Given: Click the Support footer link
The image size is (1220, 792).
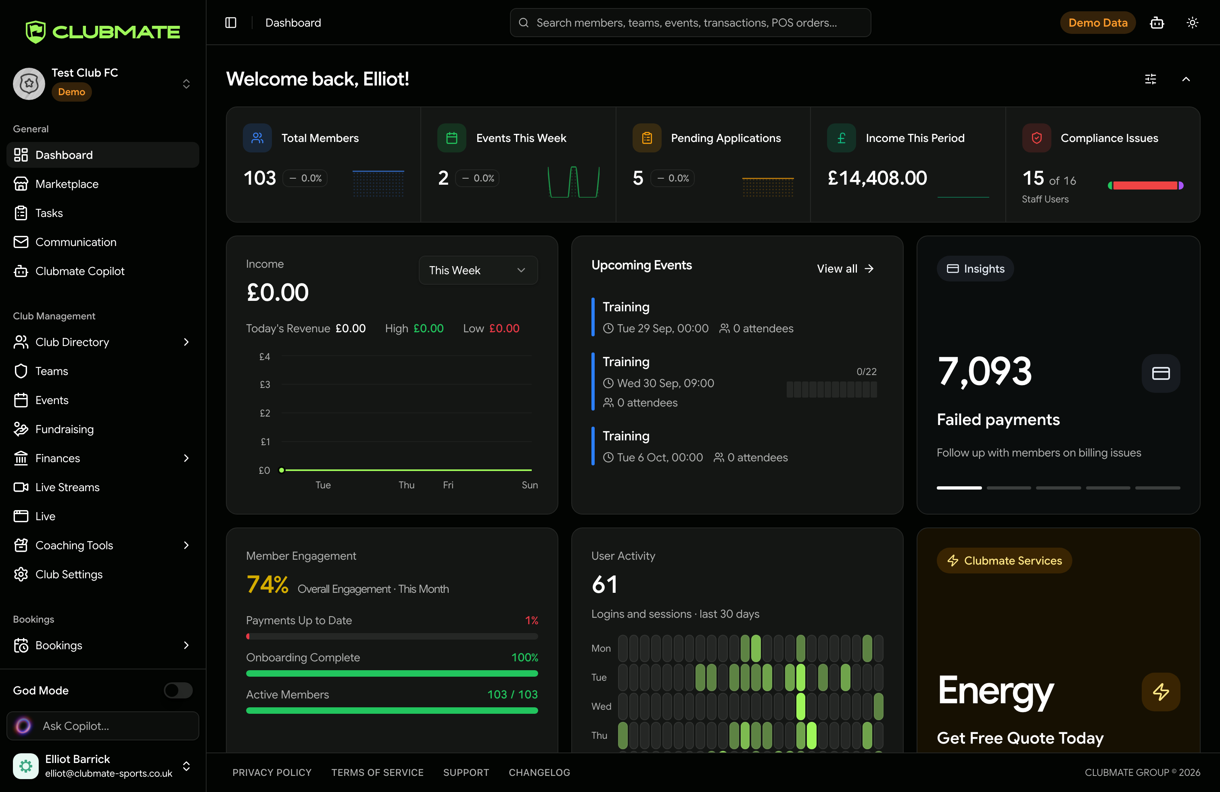Looking at the screenshot, I should click(x=466, y=772).
